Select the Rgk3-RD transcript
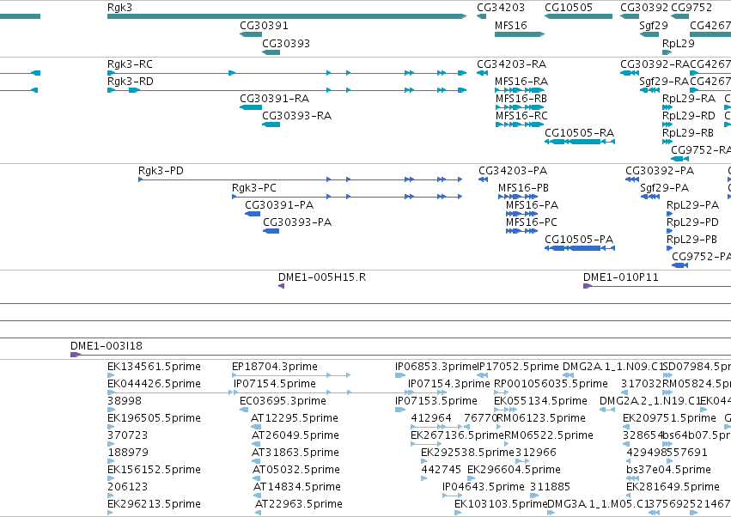 [287, 90]
